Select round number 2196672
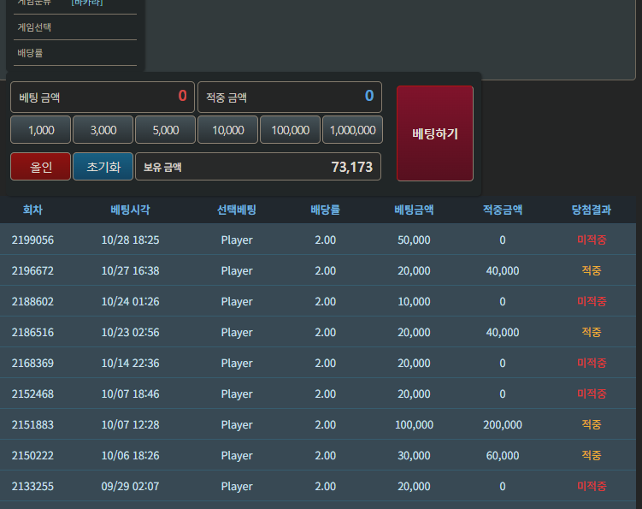The height and width of the screenshot is (509, 642). click(x=32, y=270)
